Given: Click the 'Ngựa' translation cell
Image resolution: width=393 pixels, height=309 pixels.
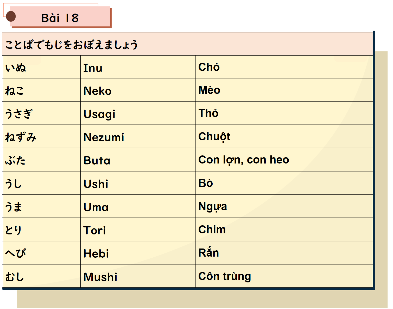Looking at the screenshot, I should [284, 206].
